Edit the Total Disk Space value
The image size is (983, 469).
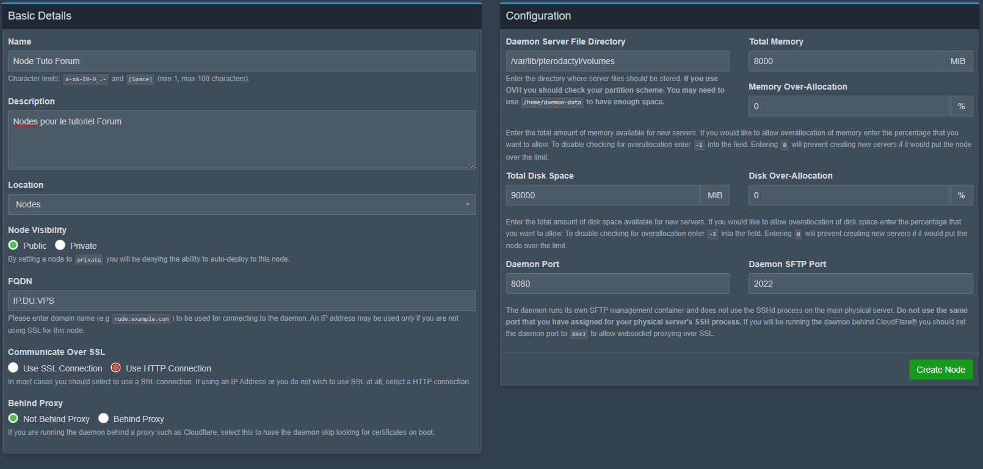(x=603, y=195)
